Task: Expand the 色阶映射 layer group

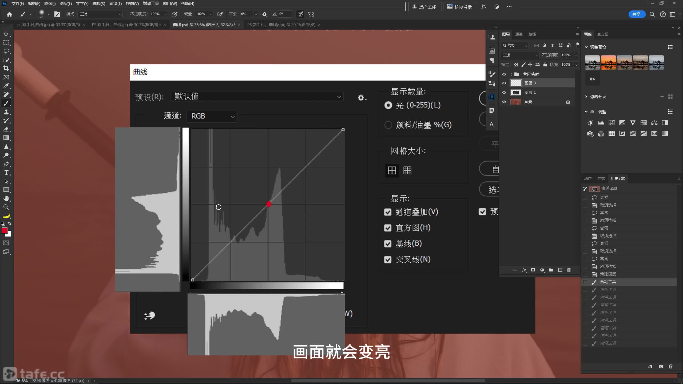Action: (511, 74)
